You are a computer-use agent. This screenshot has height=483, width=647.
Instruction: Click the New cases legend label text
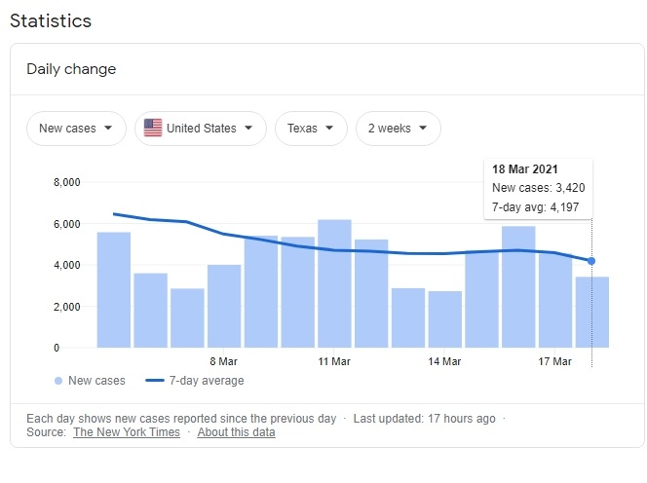point(97,381)
